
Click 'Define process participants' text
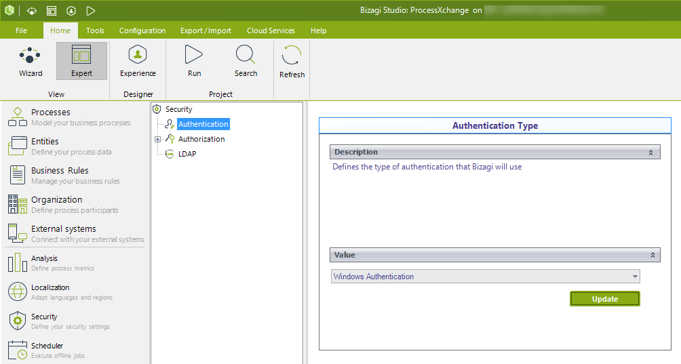click(x=75, y=210)
